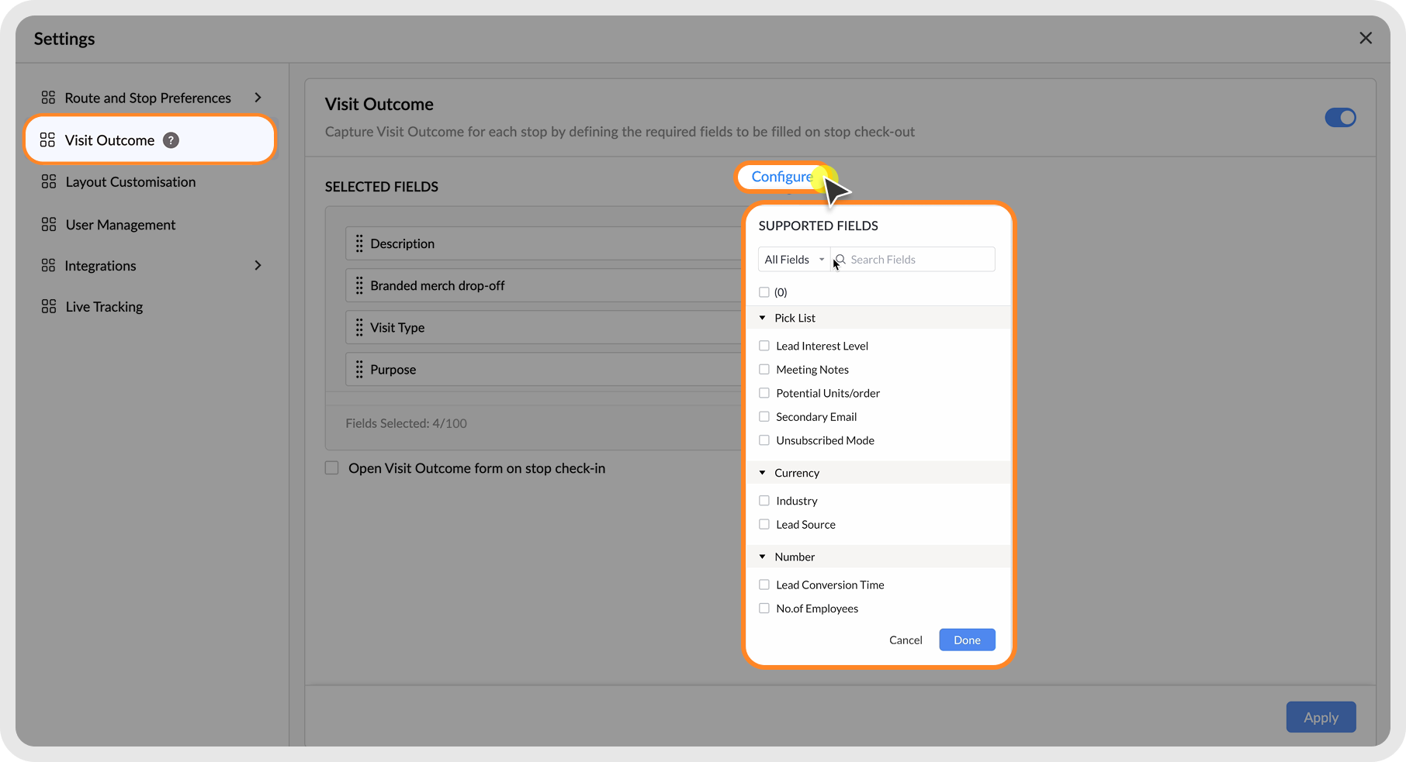Click the drag handle beside Description field

click(359, 243)
